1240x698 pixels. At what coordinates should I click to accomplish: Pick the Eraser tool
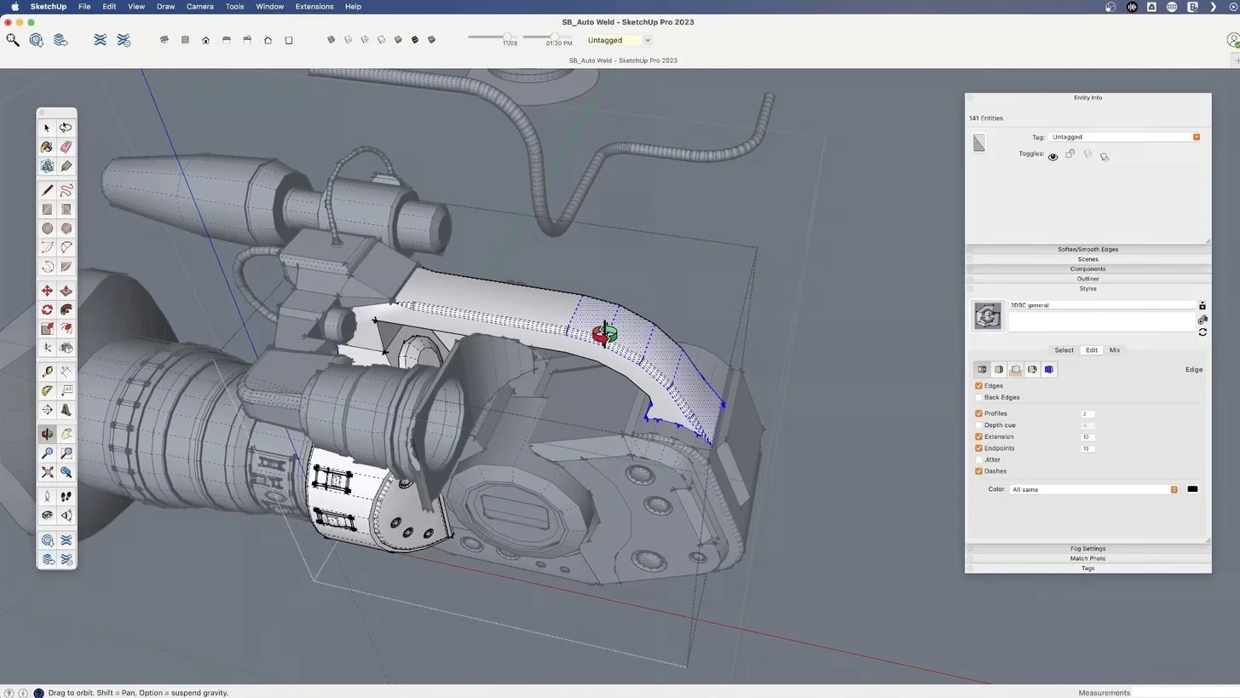pyautogui.click(x=66, y=147)
